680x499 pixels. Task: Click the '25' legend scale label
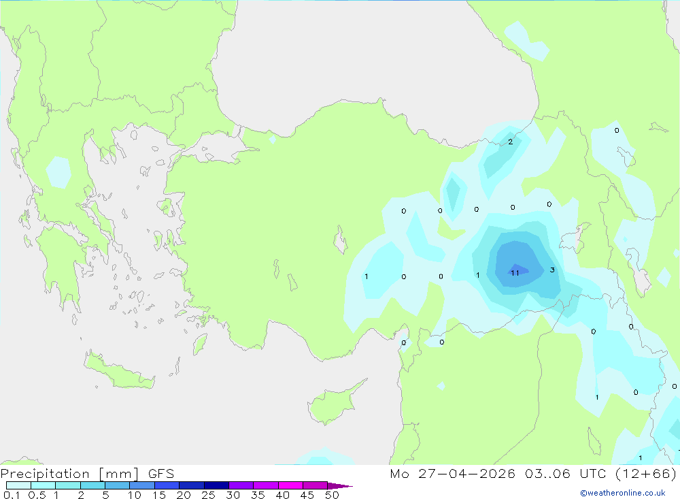(209, 495)
